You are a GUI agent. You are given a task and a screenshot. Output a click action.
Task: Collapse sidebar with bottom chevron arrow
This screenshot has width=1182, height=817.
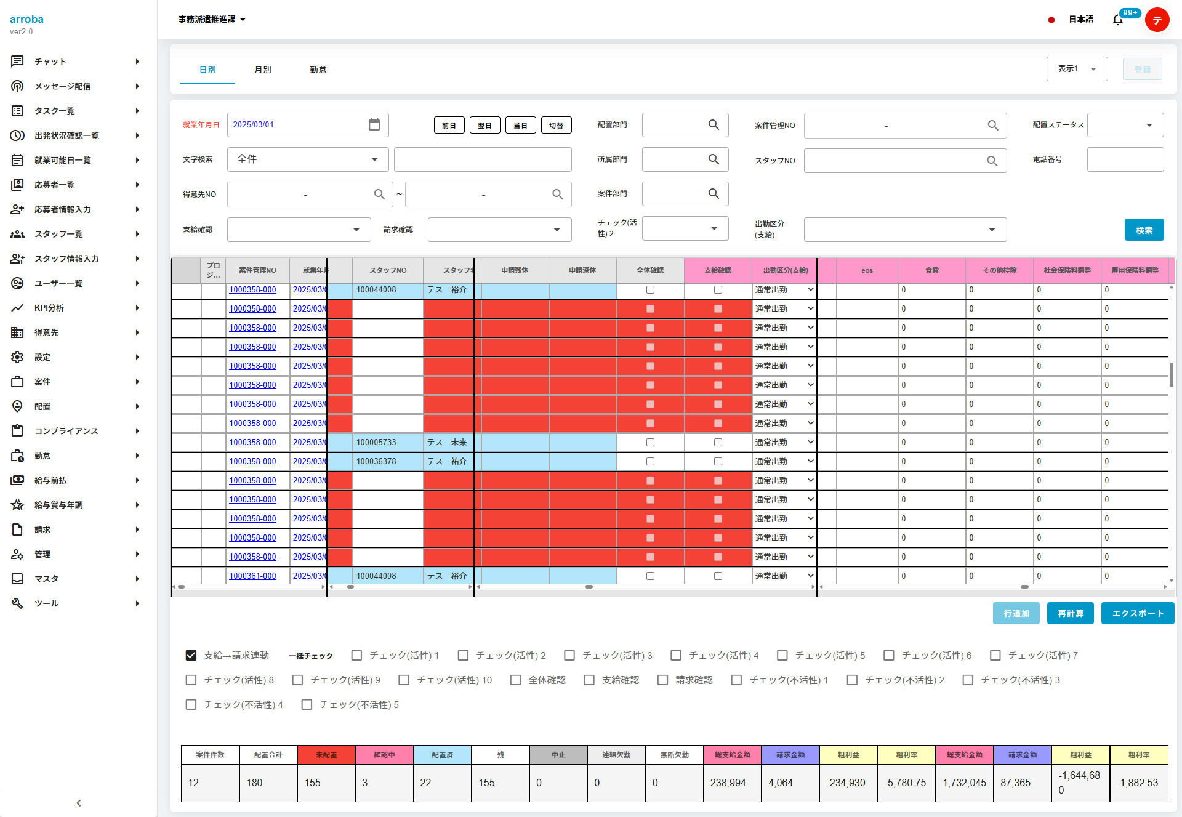[78, 803]
